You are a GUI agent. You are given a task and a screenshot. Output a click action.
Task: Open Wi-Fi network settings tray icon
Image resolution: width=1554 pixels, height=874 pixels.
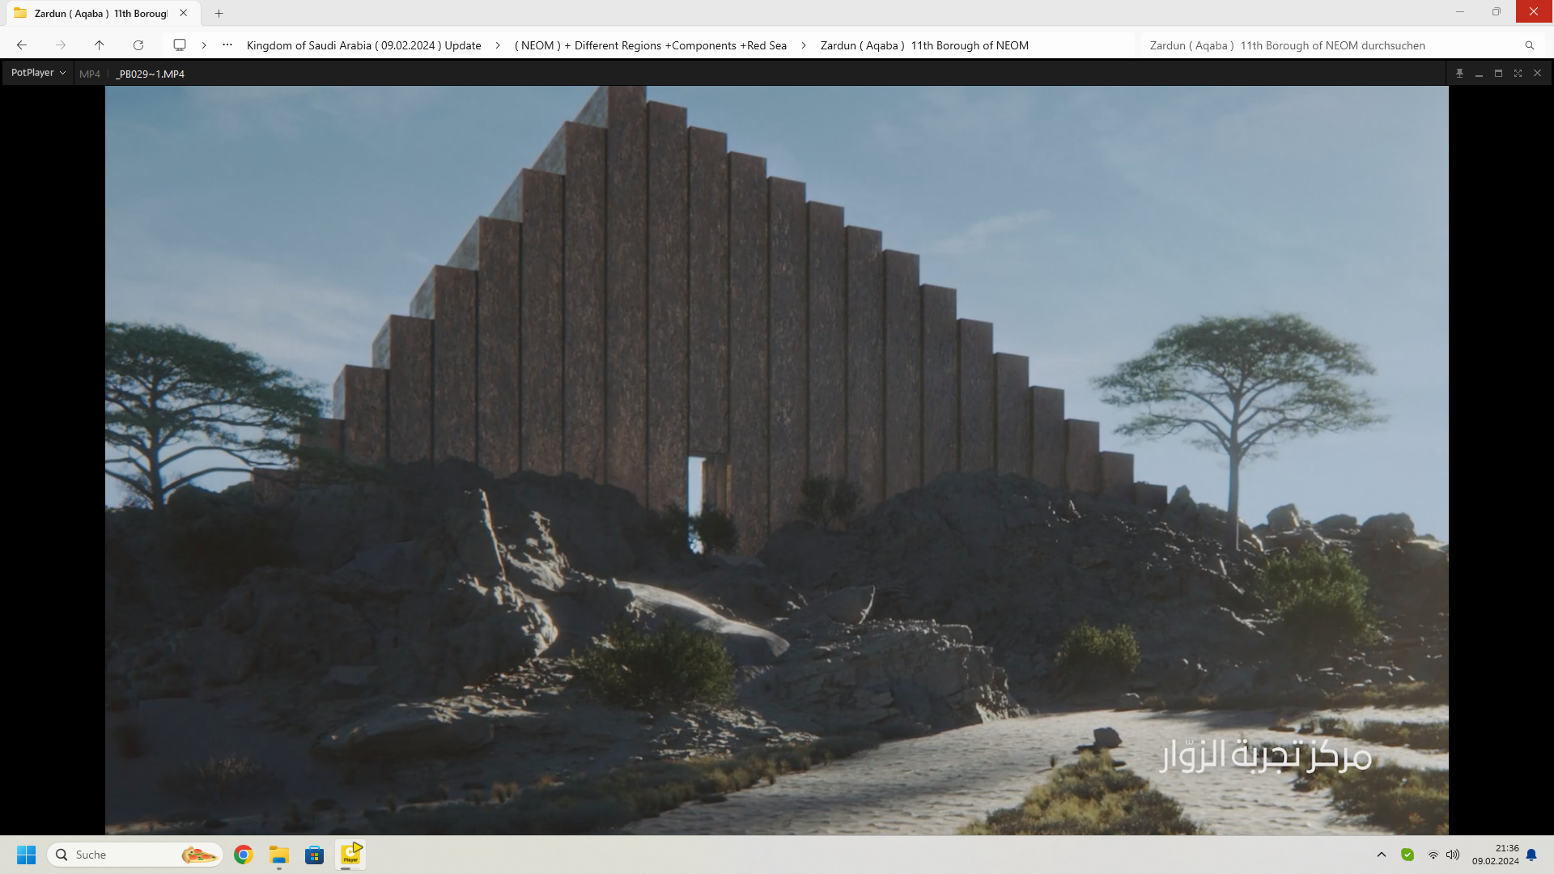click(1433, 855)
